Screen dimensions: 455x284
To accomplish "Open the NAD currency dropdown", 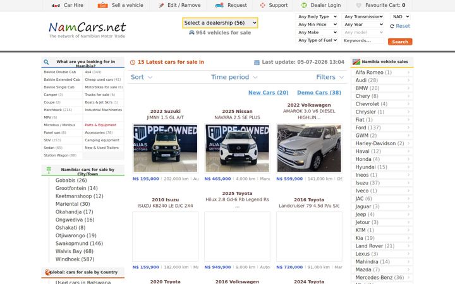I will (x=401, y=17).
